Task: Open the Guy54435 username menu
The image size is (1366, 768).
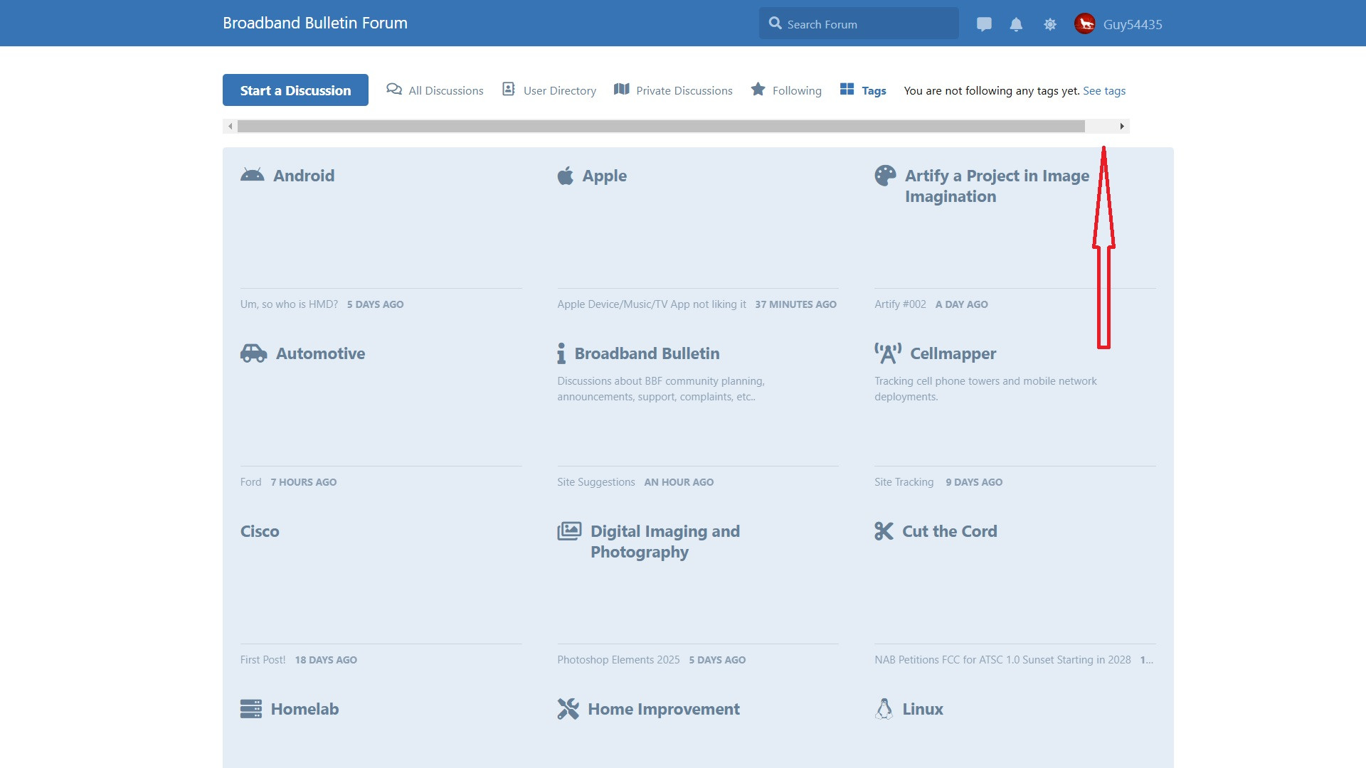Action: coord(1133,24)
